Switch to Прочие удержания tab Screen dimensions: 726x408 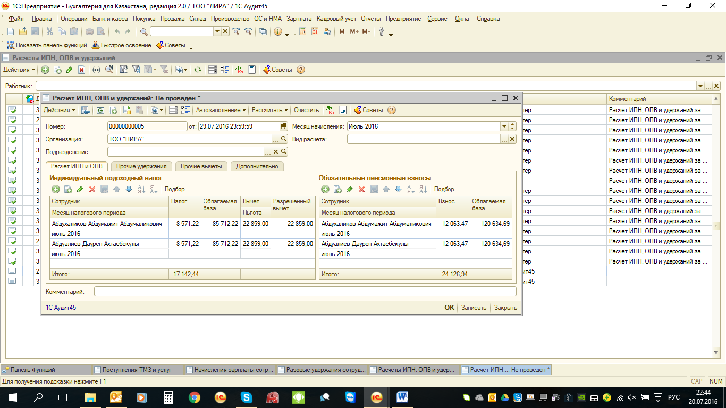142,166
